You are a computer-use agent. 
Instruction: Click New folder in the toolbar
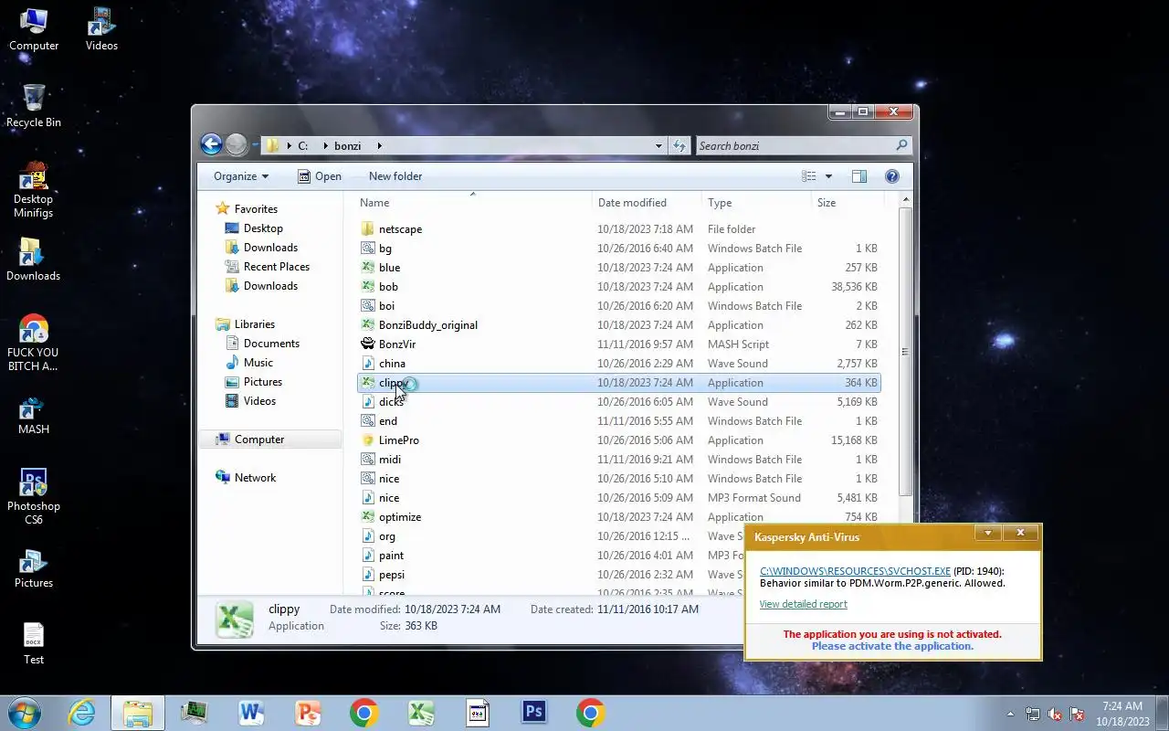pyautogui.click(x=395, y=176)
